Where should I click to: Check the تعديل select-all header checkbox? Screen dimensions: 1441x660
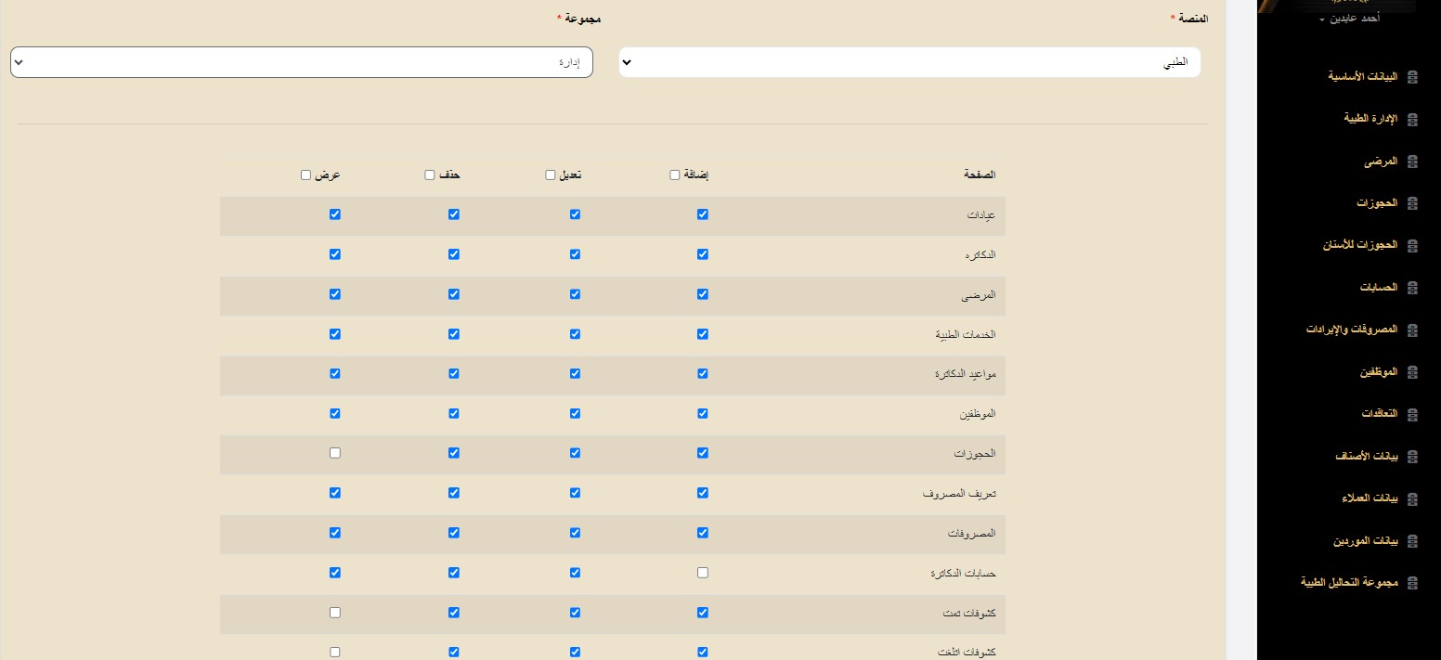pyautogui.click(x=551, y=175)
